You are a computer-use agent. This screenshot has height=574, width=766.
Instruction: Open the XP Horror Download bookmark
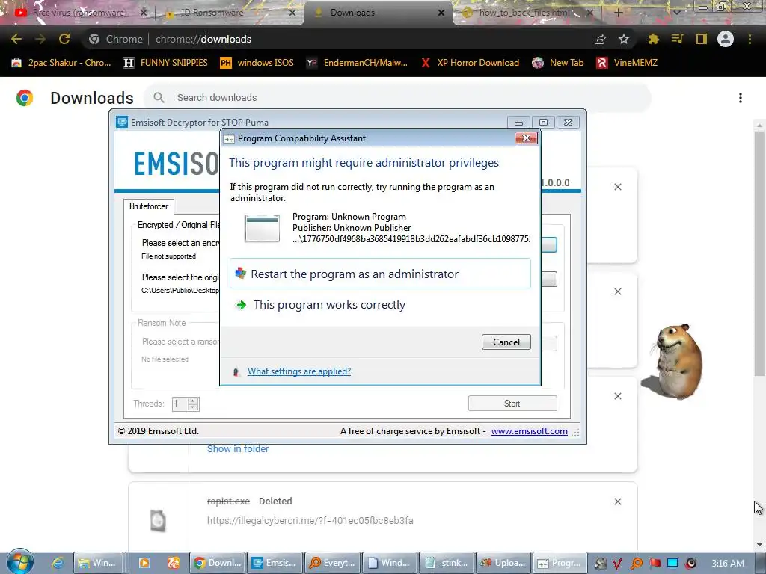(470, 63)
